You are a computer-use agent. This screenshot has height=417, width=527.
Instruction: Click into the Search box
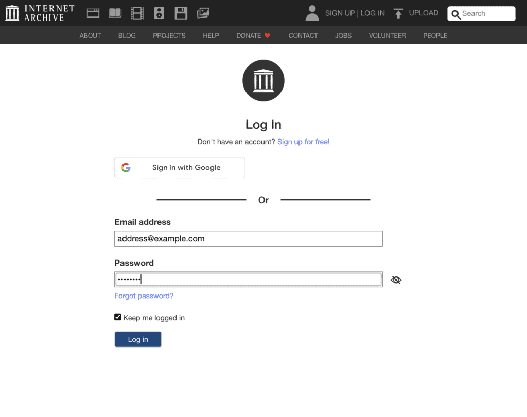481,13
